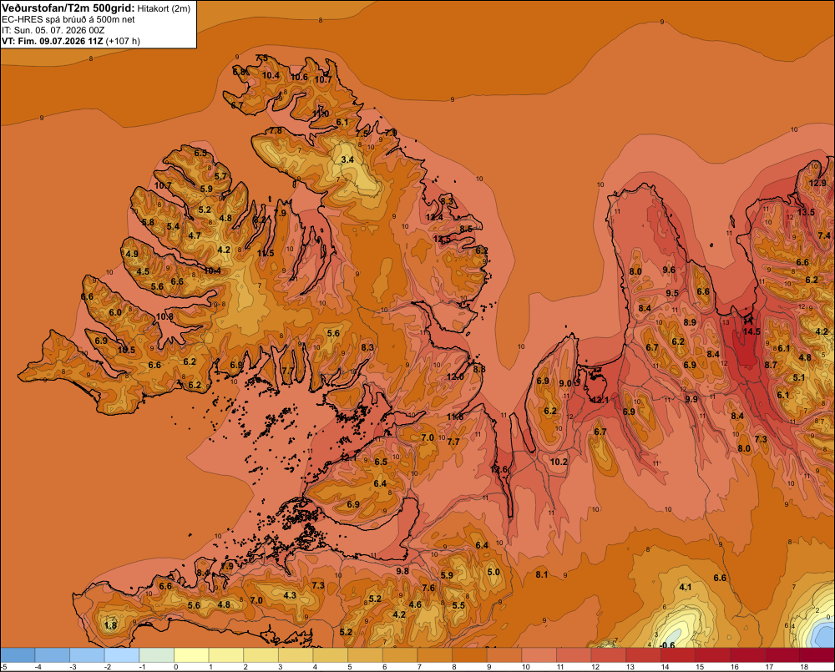Select the 4.1 temperature label
Screen dimensions: 835x672
pos(686,587)
